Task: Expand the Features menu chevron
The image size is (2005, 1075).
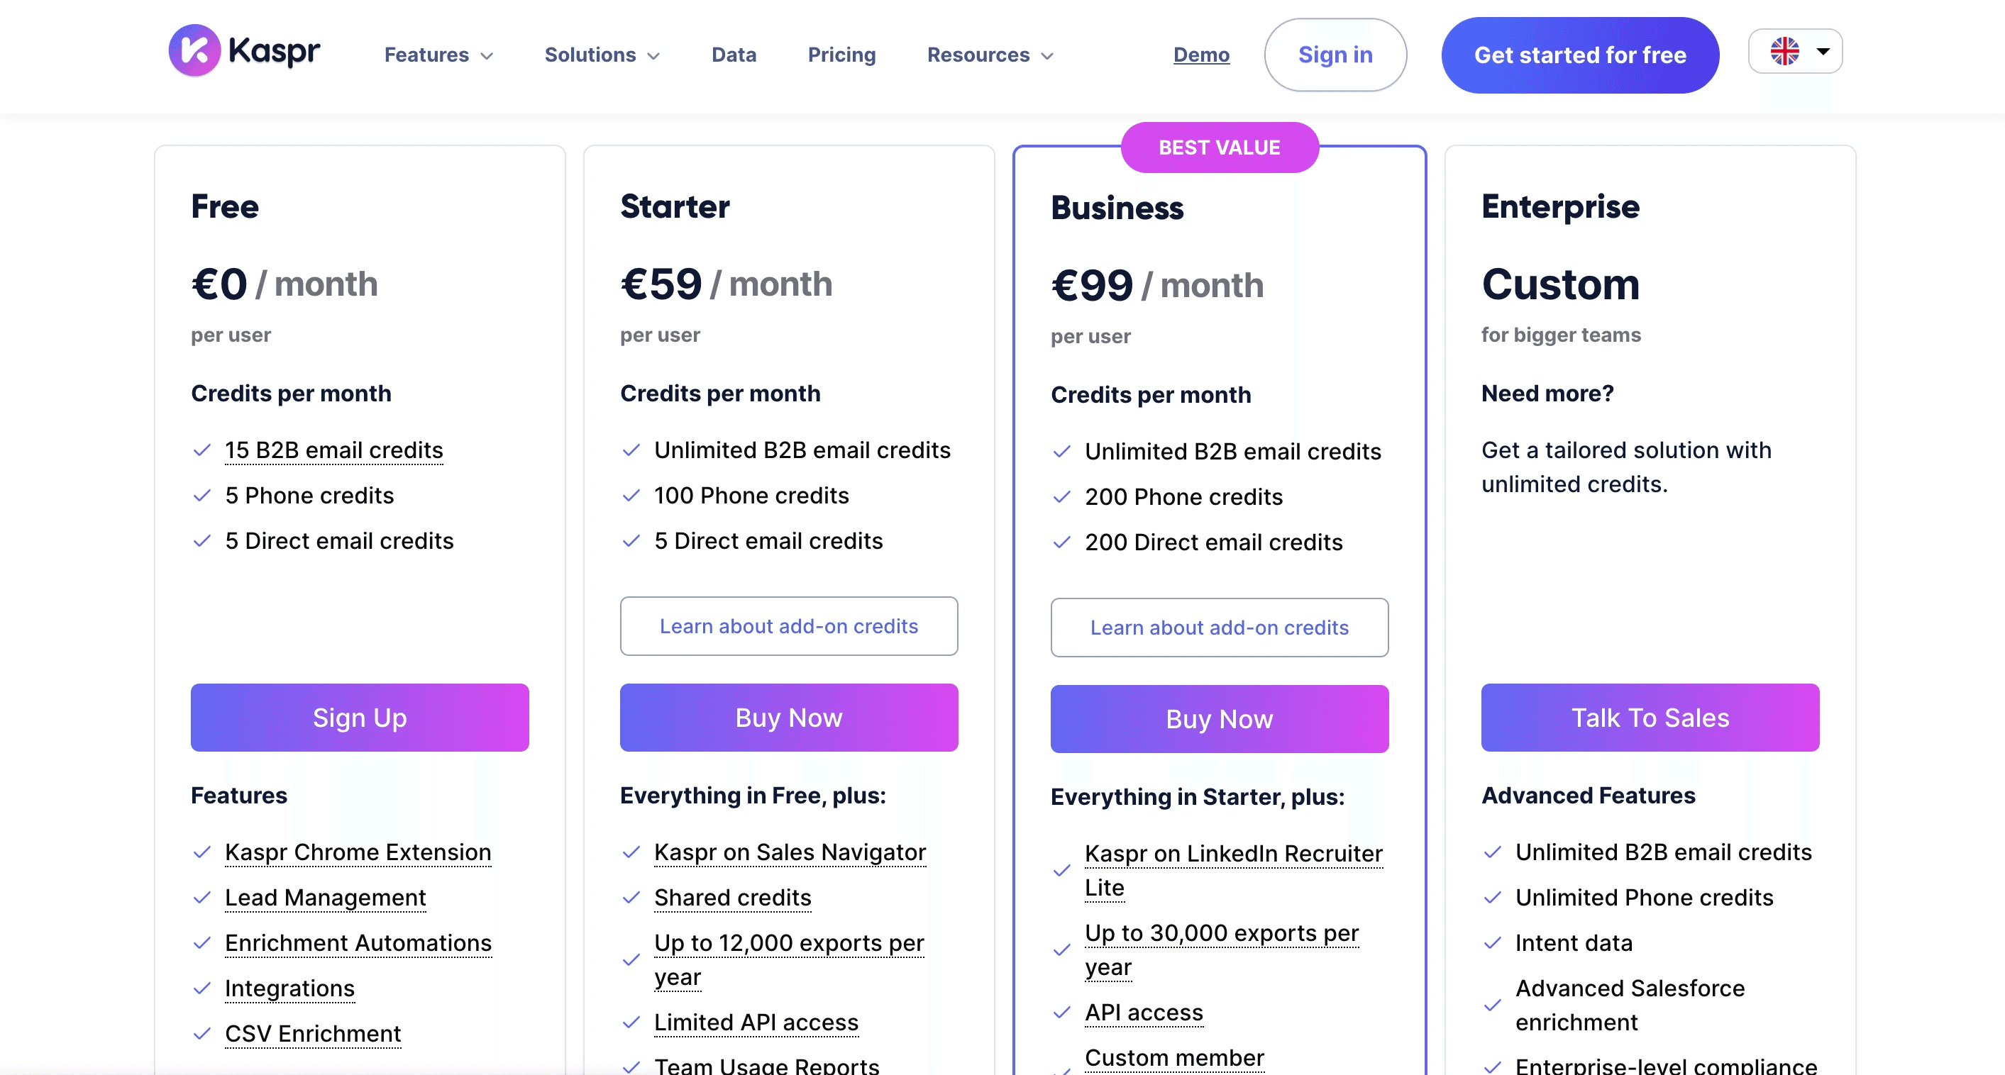Action: tap(487, 56)
